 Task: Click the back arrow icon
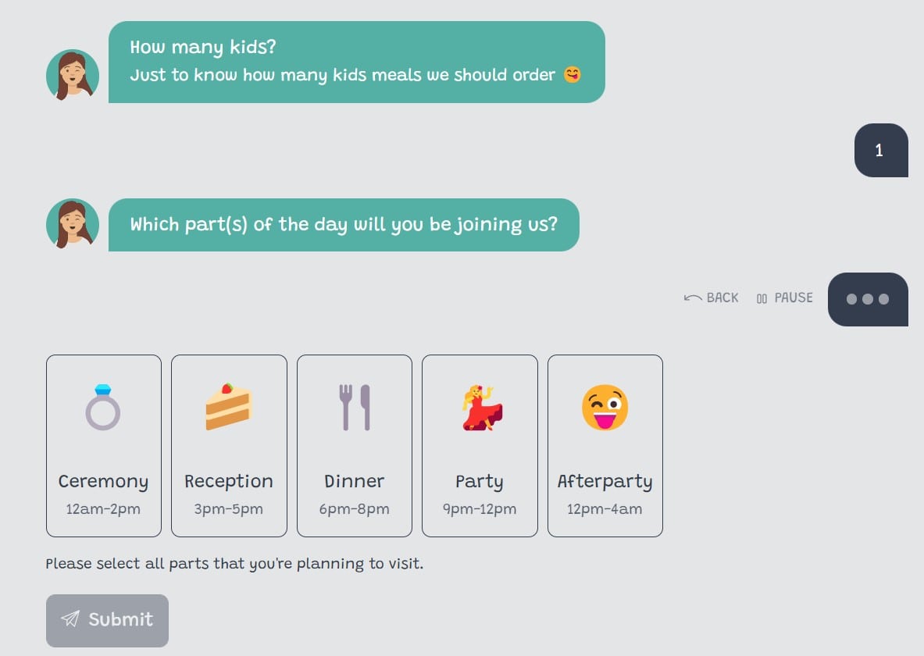click(692, 298)
